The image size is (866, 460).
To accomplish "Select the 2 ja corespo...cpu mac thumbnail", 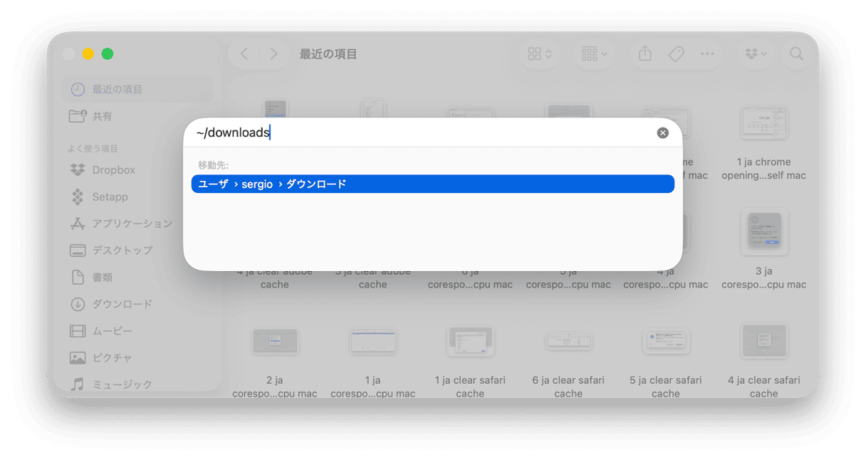I will [274, 342].
